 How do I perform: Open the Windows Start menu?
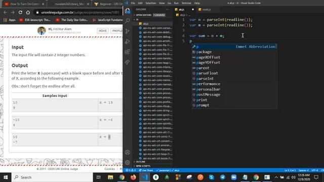(6, 177)
